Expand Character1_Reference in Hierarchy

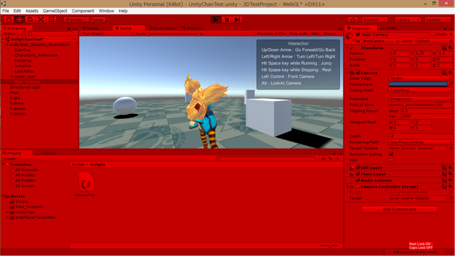(12, 55)
